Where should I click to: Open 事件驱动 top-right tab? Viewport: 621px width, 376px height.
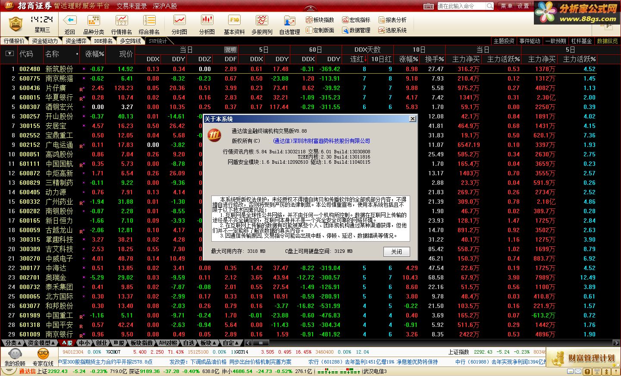pos(530,41)
